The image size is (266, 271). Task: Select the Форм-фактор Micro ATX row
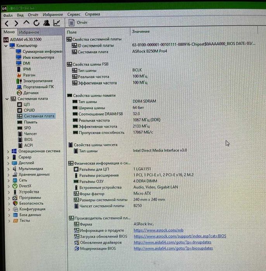112,193
